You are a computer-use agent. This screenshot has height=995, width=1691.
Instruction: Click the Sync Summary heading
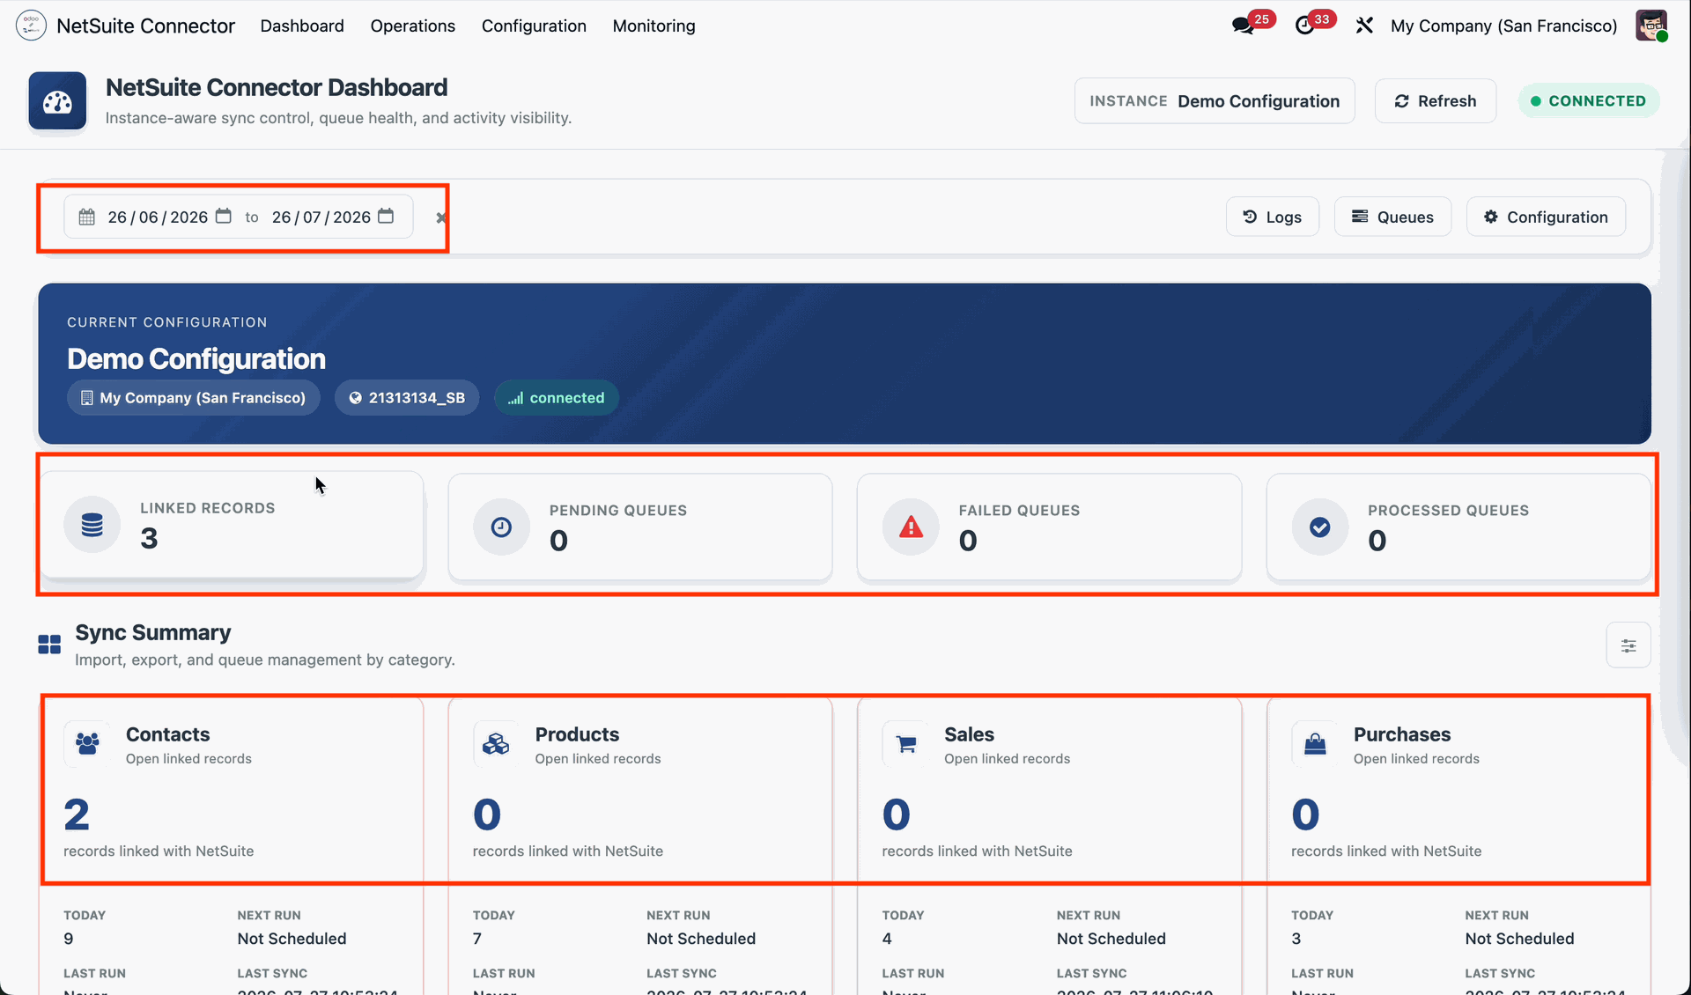pyautogui.click(x=153, y=632)
